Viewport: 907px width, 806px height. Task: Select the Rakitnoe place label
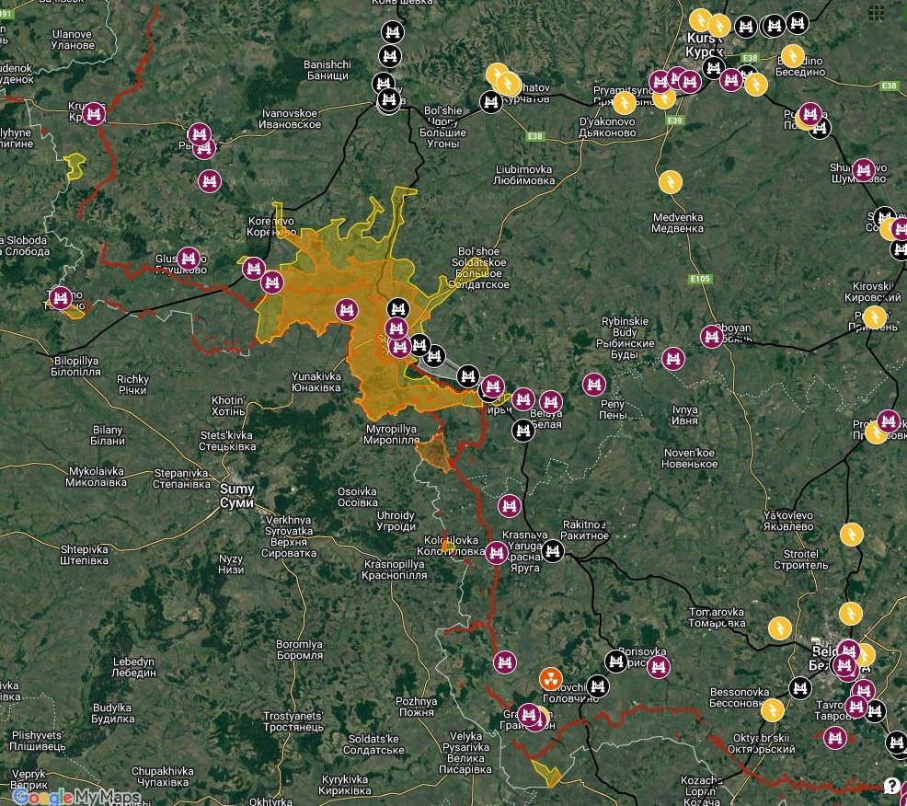click(584, 530)
